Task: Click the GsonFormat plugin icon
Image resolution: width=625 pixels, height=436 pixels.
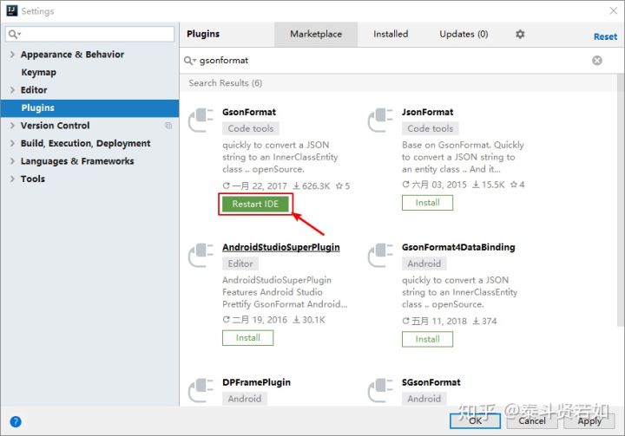Action: 201,120
